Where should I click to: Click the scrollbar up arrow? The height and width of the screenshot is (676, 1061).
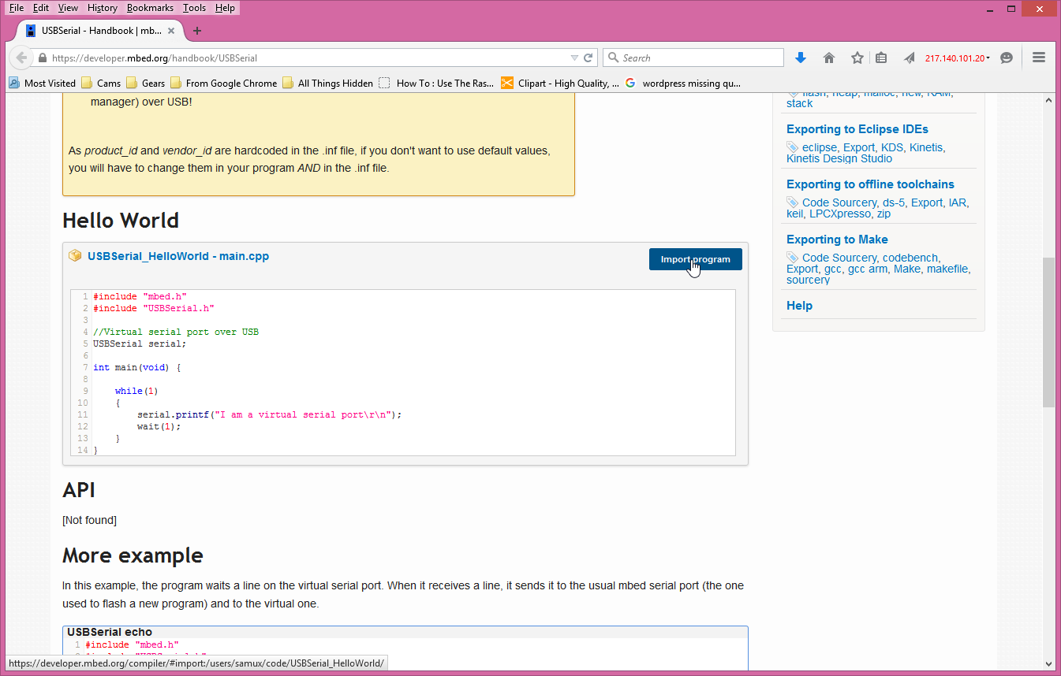point(1048,100)
